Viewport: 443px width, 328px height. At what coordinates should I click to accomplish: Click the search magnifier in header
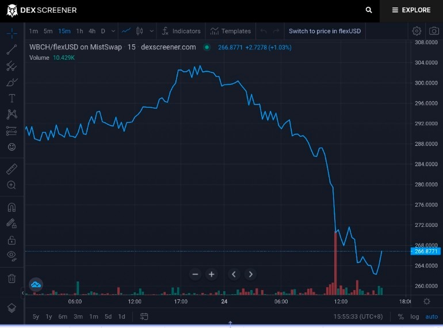tap(369, 10)
